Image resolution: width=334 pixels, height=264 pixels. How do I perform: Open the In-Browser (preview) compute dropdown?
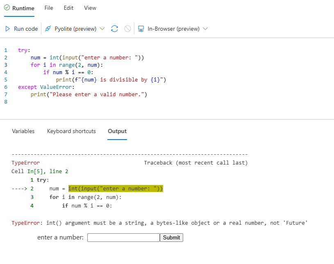pos(205,29)
